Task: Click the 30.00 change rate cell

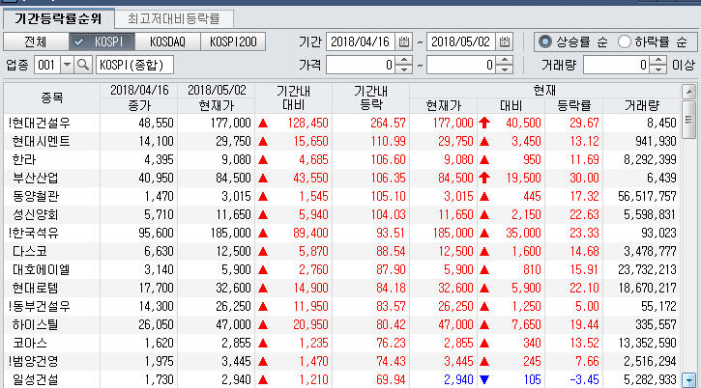Action: [x=584, y=178]
